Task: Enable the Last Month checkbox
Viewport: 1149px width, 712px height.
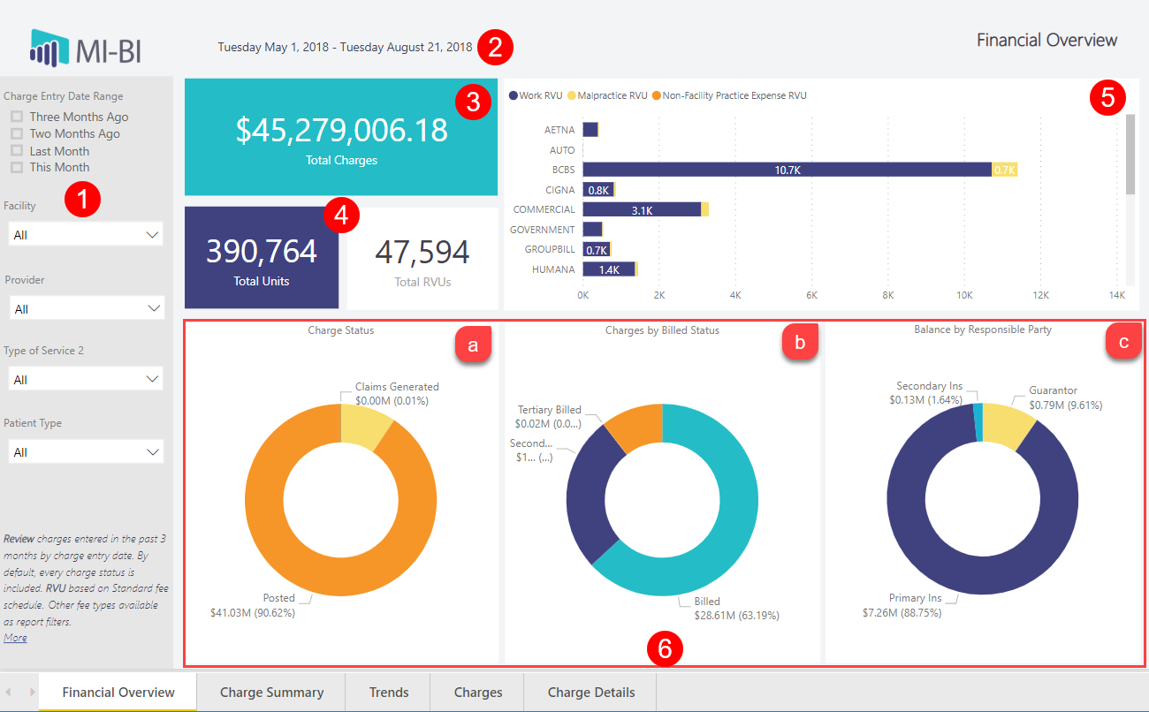Action: [x=16, y=151]
